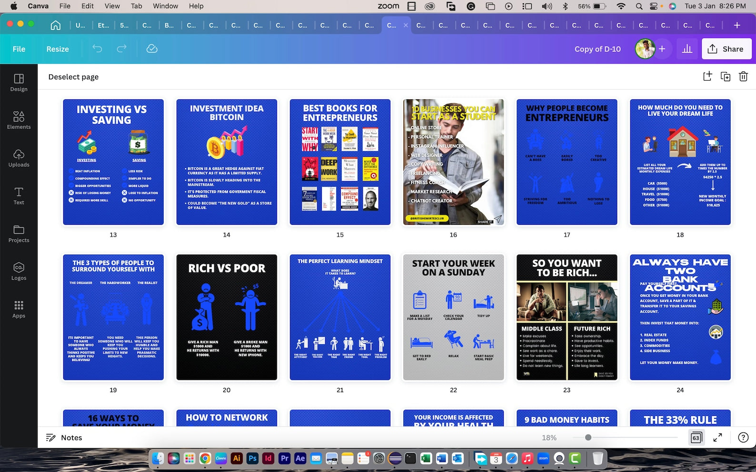Toggle grid view page count button
The width and height of the screenshot is (756, 472).
(696, 437)
